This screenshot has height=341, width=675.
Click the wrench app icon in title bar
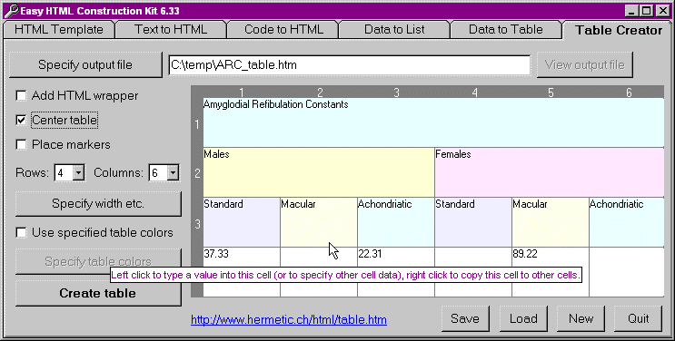pyautogui.click(x=11, y=10)
